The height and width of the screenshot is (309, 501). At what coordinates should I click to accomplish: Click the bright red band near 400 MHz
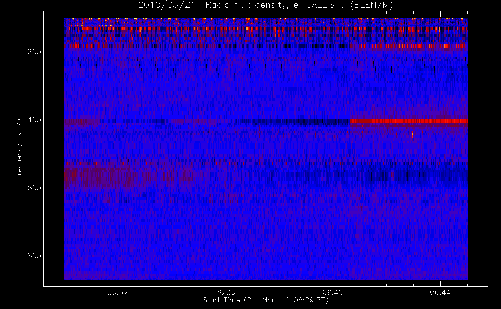408,121
